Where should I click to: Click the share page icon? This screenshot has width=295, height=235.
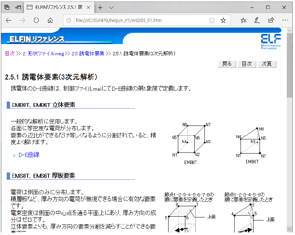pos(271,20)
